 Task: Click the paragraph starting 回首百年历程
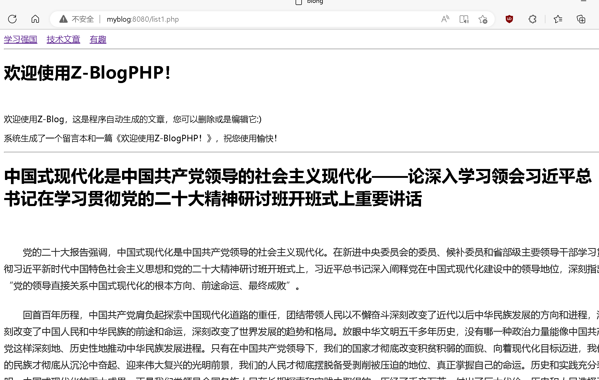click(301, 340)
